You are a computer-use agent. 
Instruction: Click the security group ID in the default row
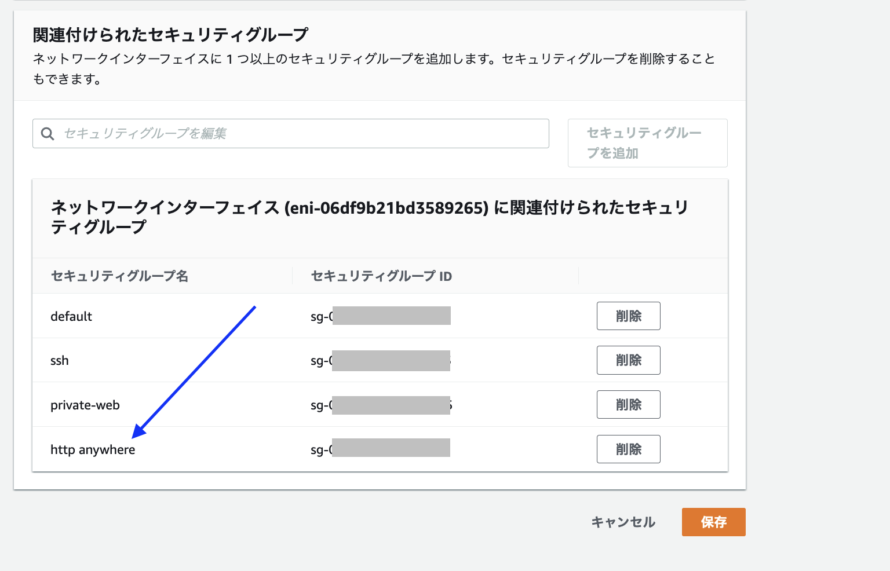380,316
